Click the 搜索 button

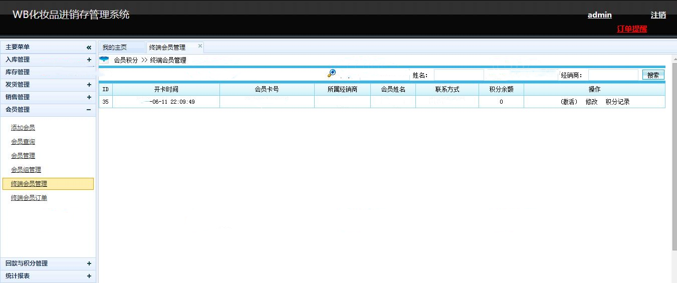(653, 75)
